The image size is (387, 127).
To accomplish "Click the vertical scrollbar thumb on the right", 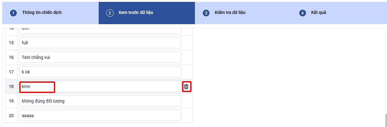I will click(x=386, y=120).
